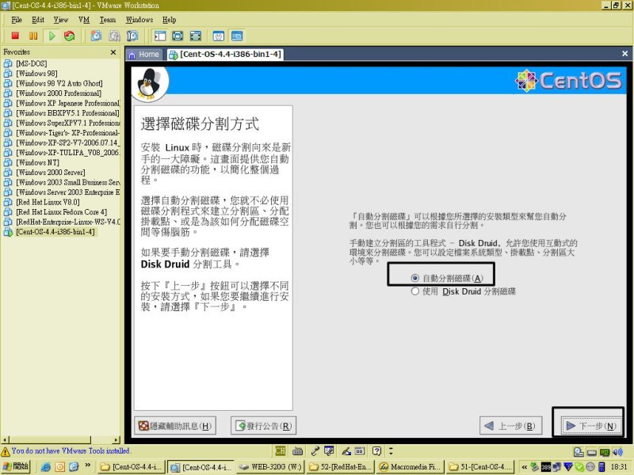Click the Full Screen toolbar icon
Screen dimensions: 634x475
(x=178, y=36)
